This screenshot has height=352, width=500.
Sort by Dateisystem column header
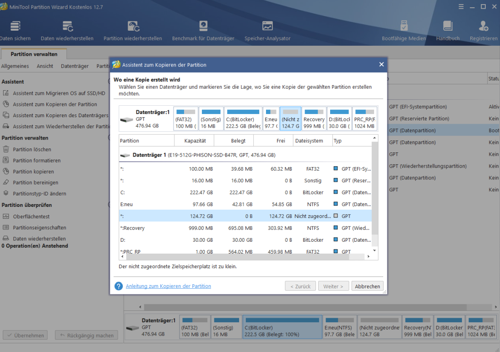313,141
